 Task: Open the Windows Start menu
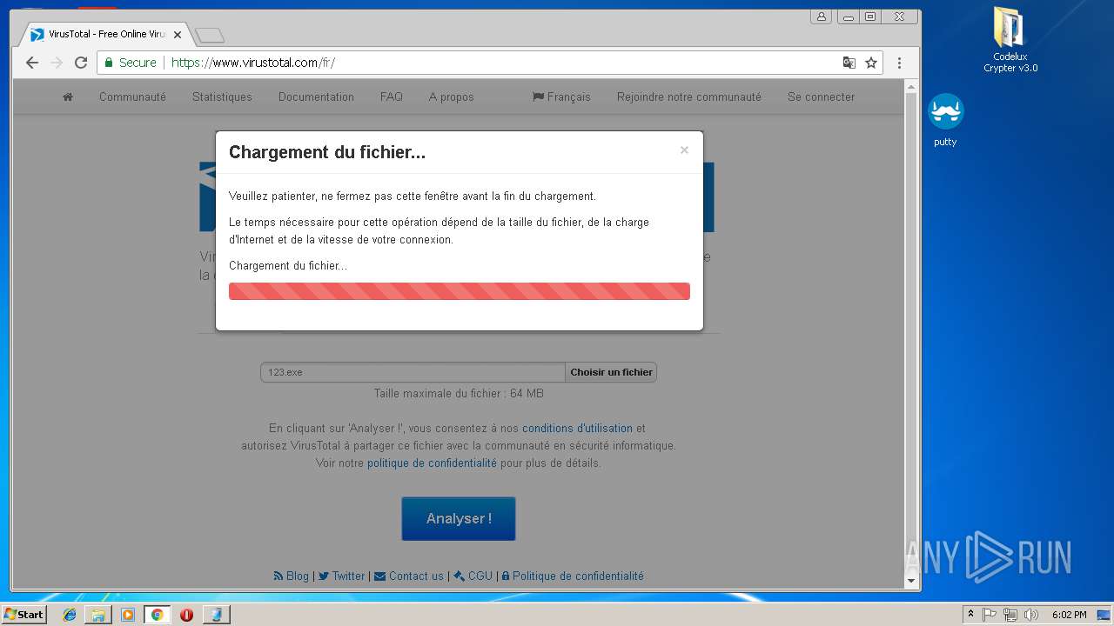[23, 615]
